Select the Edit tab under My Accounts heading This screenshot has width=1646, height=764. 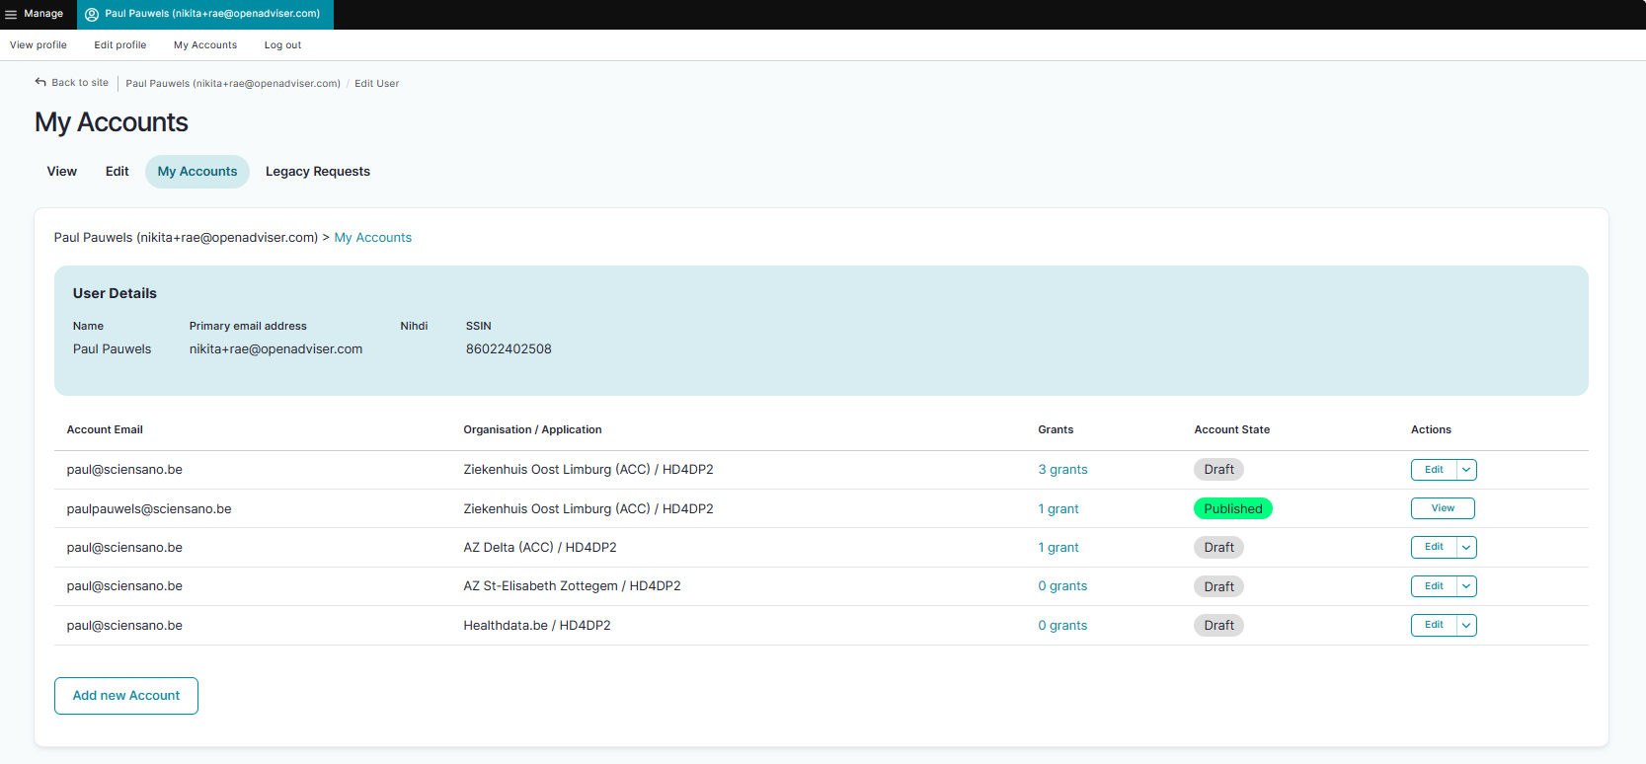[x=117, y=172]
